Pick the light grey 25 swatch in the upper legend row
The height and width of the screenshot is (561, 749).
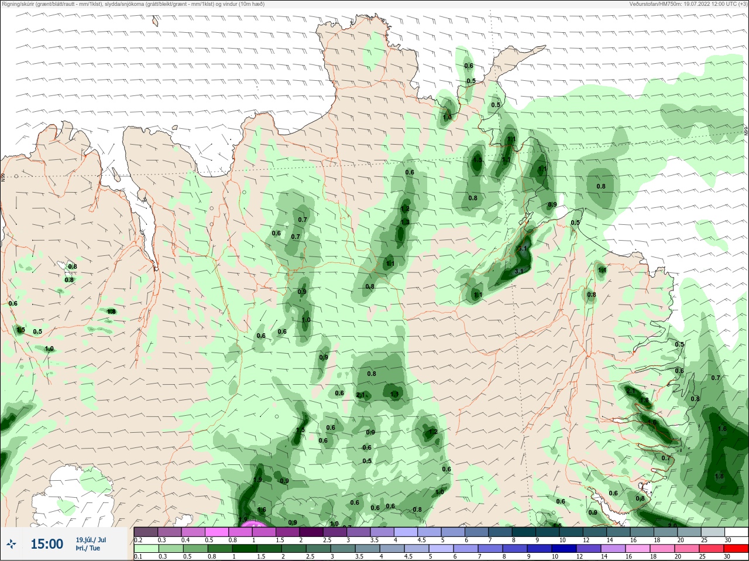coord(713,532)
